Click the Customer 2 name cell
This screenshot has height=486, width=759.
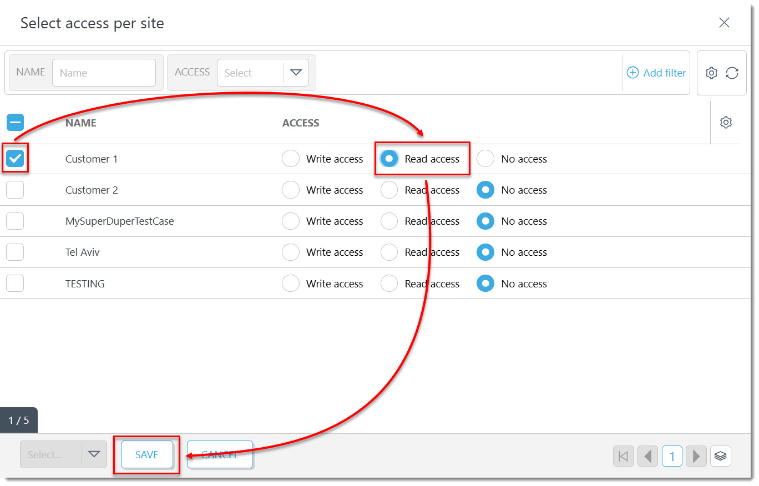click(x=92, y=190)
